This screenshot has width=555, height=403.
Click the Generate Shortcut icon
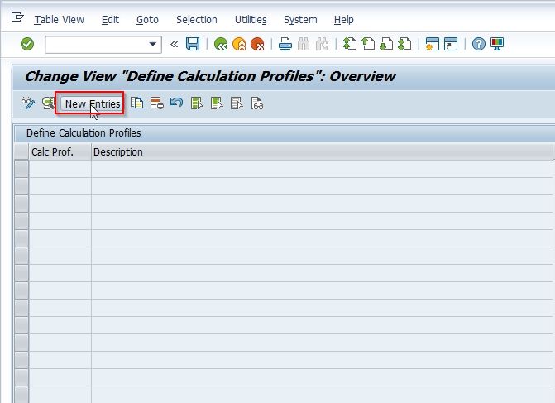click(451, 44)
